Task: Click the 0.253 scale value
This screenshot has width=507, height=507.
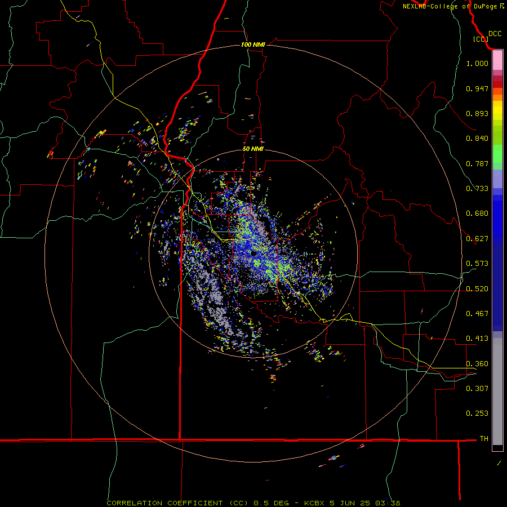Action: click(477, 413)
